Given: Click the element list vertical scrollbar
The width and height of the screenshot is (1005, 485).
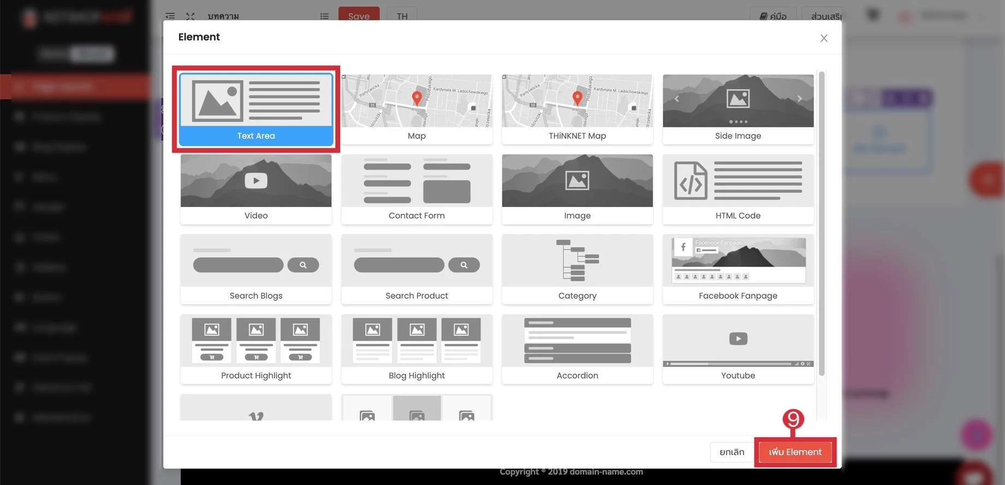Looking at the screenshot, I should pos(822,223).
